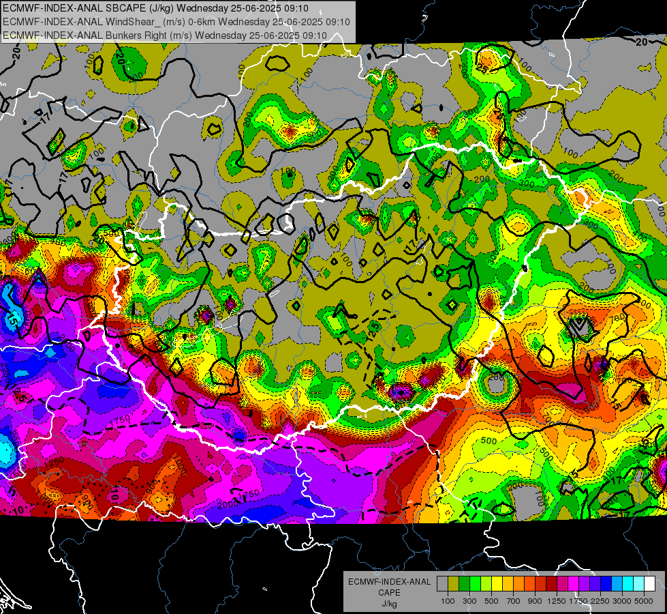
Task: Click the olive swatch in CAPE legend
Action: point(453,584)
